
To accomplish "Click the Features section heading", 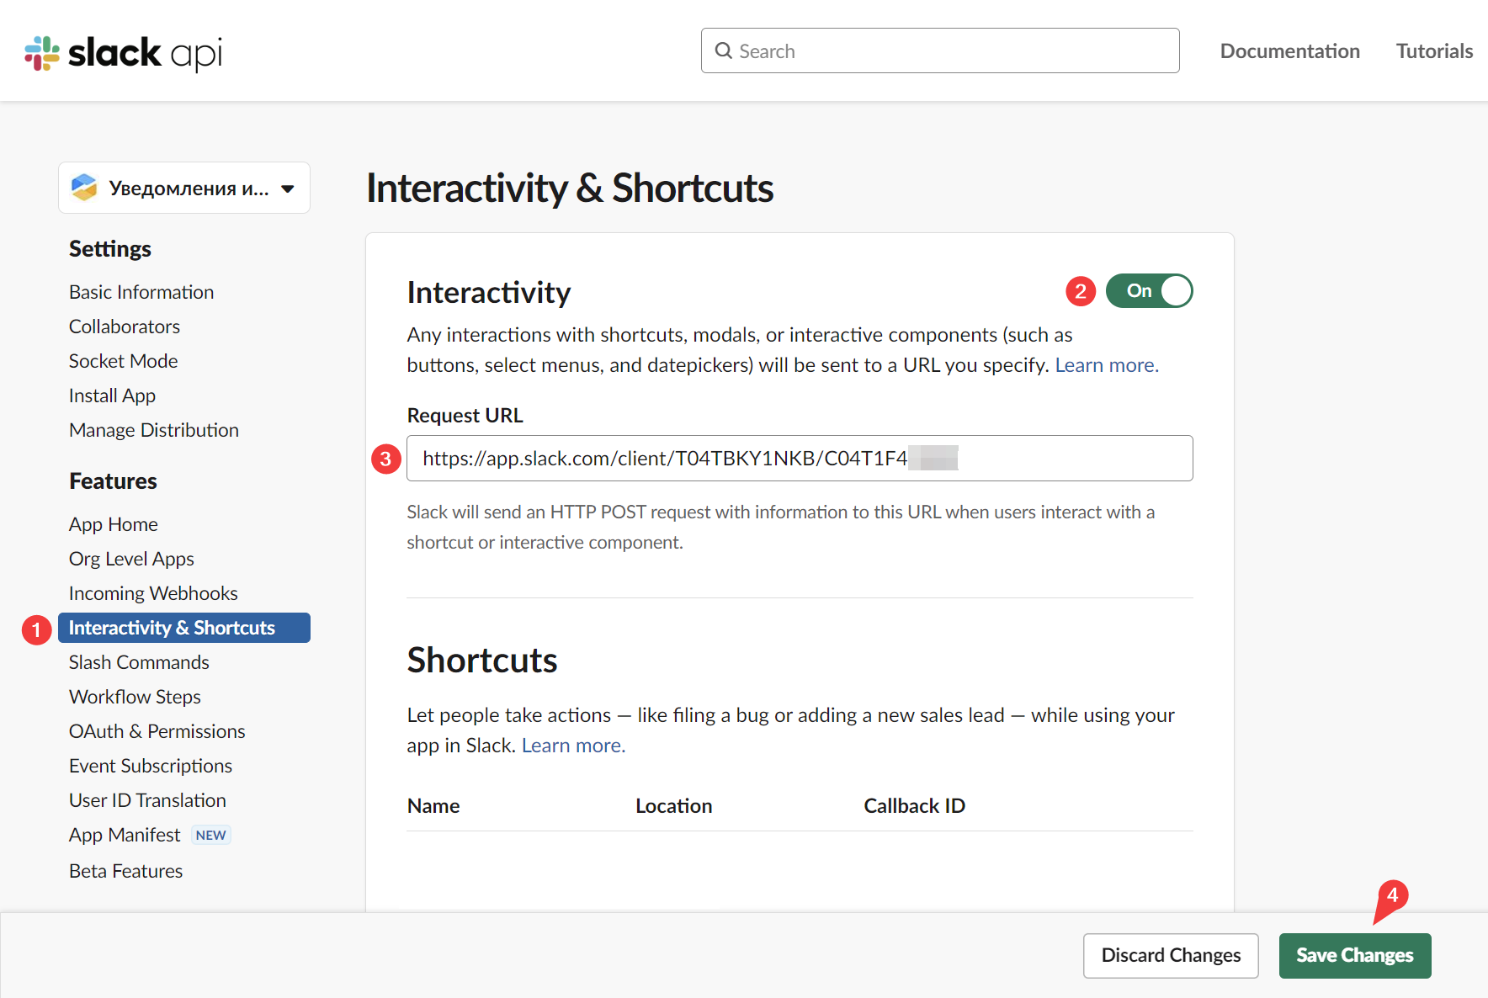I will click(x=113, y=481).
